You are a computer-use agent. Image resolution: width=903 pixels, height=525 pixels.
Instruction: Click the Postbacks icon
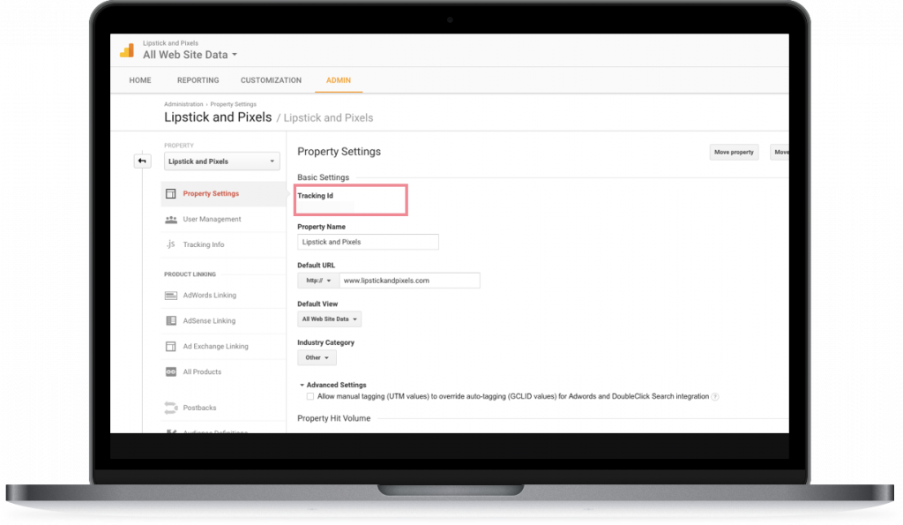[x=171, y=408]
